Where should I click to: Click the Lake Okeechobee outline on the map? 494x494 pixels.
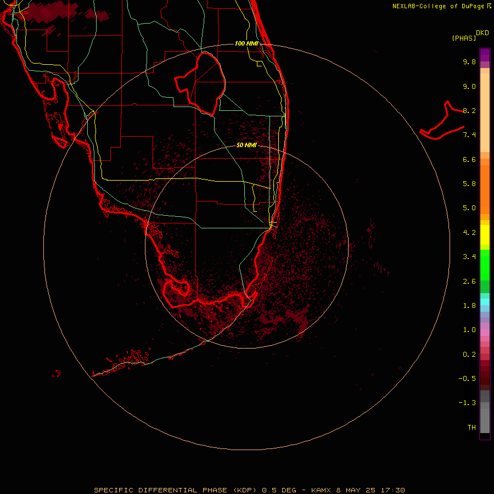click(x=200, y=83)
